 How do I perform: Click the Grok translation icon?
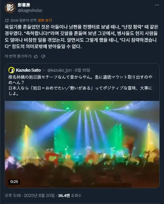tap(7, 20)
